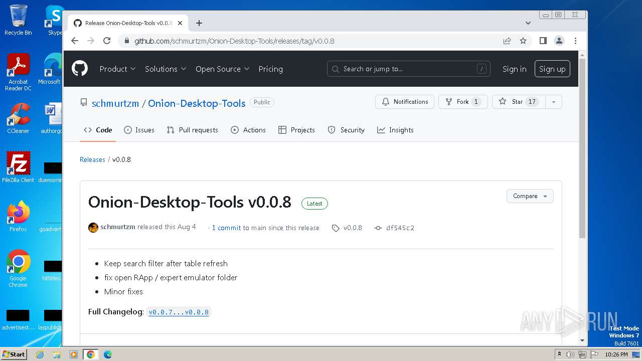Image resolution: width=642 pixels, height=361 pixels.
Task: Expand the Solutions menu
Action: click(166, 69)
